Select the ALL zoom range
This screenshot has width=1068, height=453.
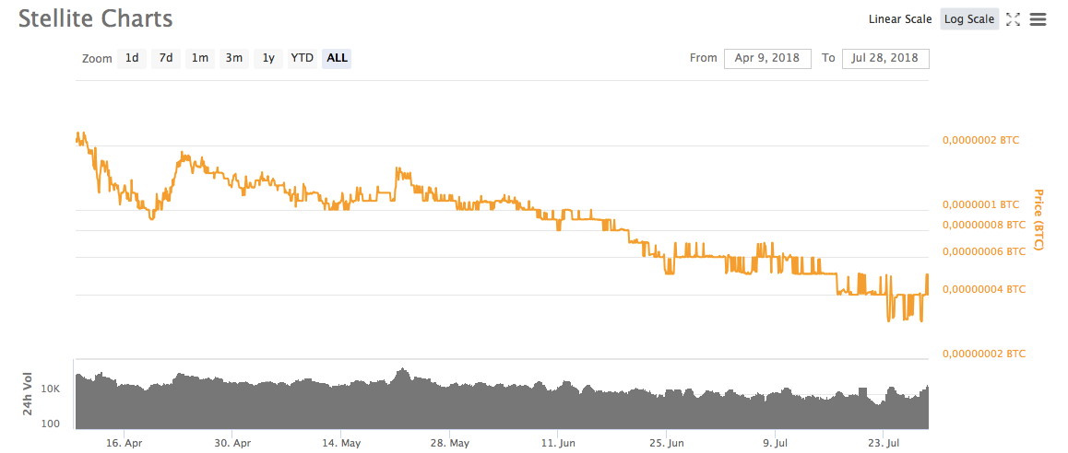[x=338, y=59]
